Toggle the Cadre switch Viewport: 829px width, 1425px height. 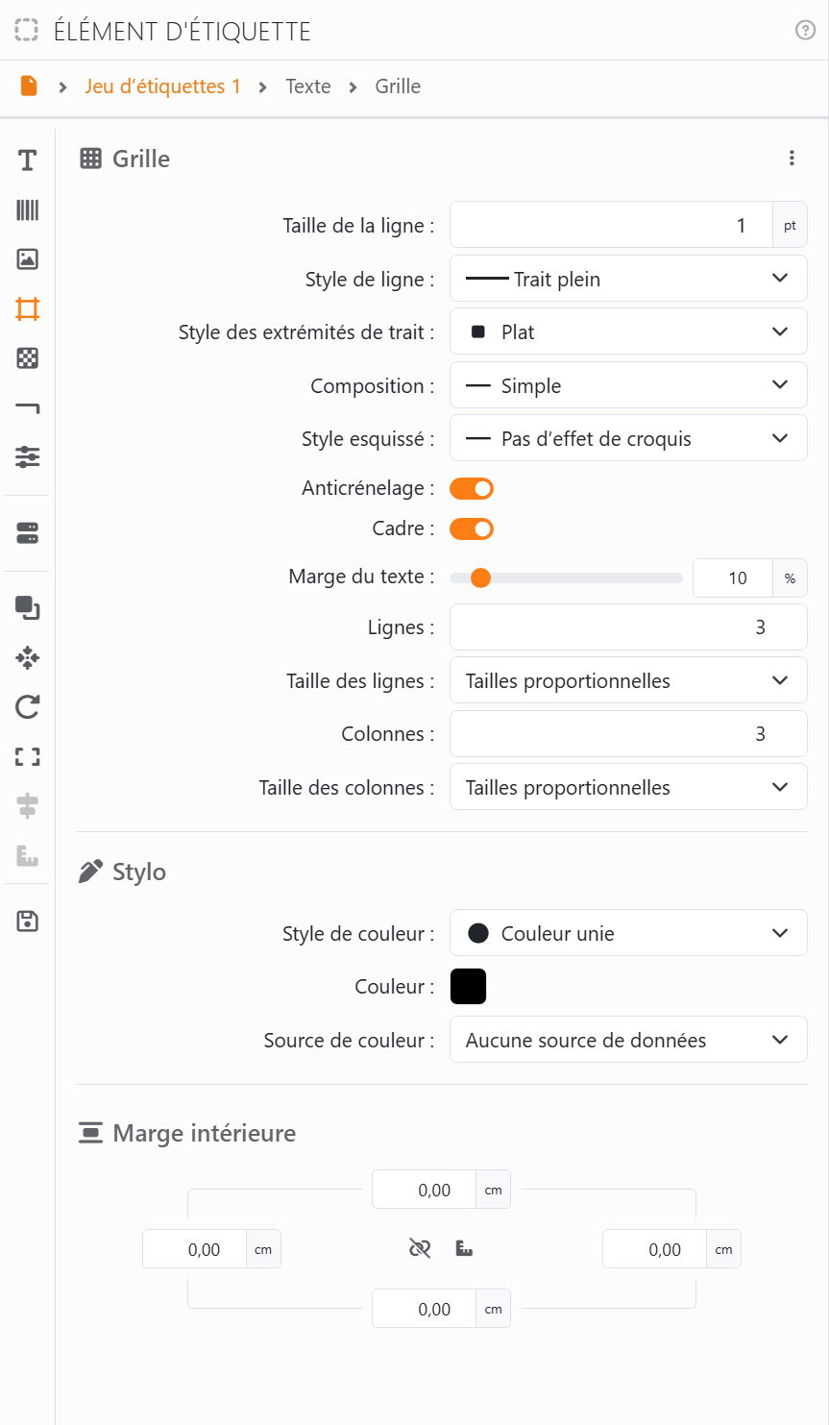coord(472,529)
